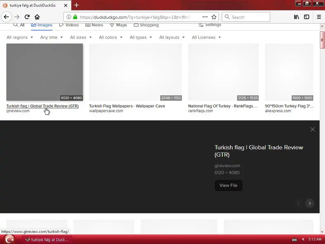This screenshot has width=325, height=244.
Task: Expand the All layouts filter
Action: tap(172, 37)
